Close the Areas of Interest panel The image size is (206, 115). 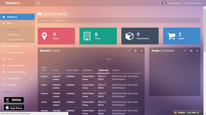pos(197,51)
